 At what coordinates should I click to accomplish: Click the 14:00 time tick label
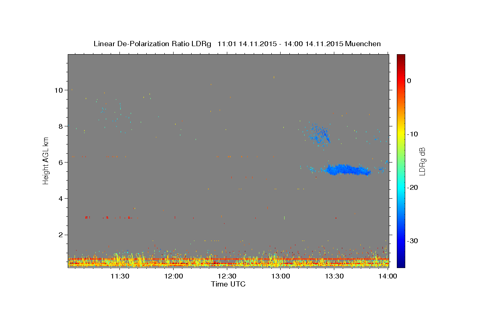click(388, 276)
